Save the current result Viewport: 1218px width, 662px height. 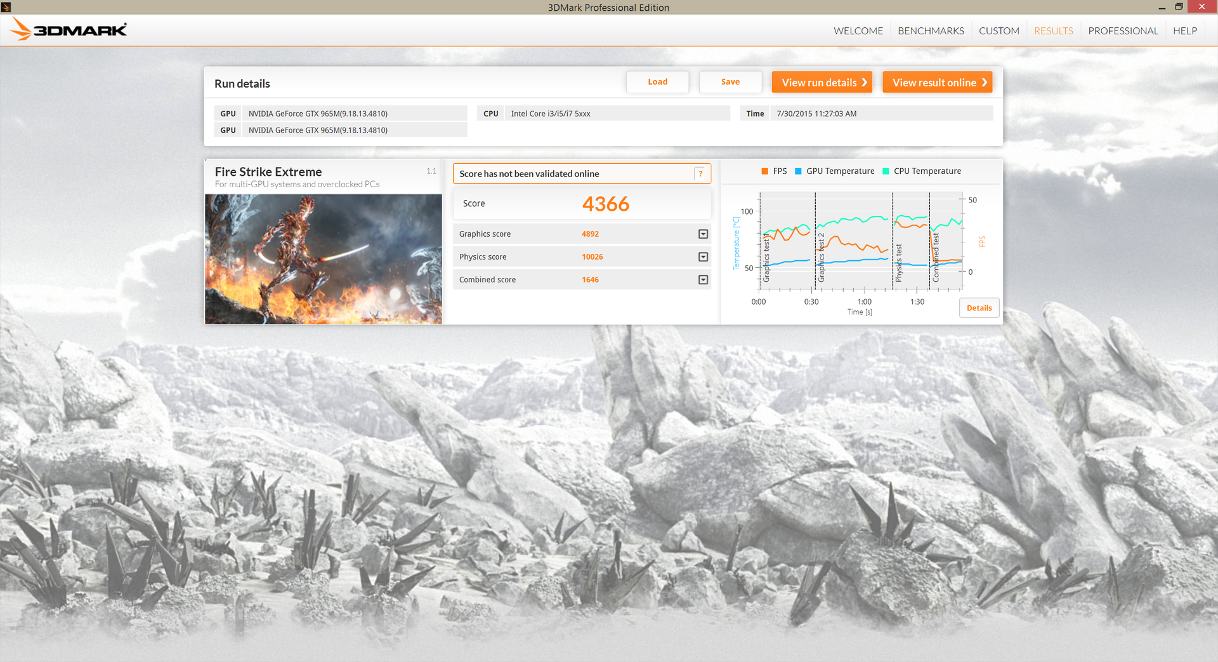730,82
